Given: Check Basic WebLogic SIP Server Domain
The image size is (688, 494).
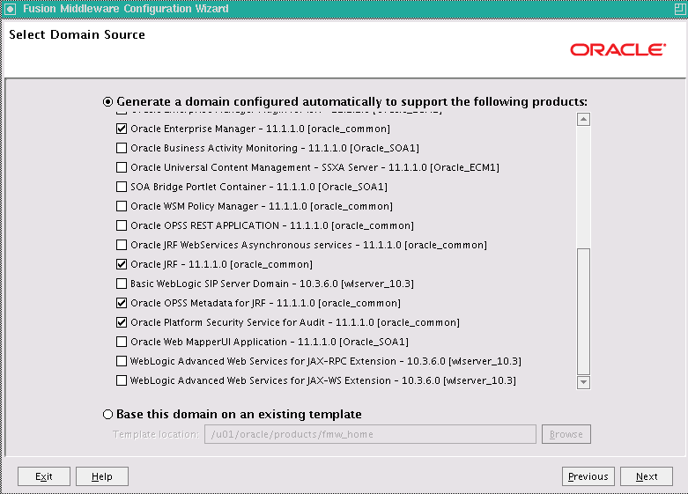Looking at the screenshot, I should tap(122, 284).
